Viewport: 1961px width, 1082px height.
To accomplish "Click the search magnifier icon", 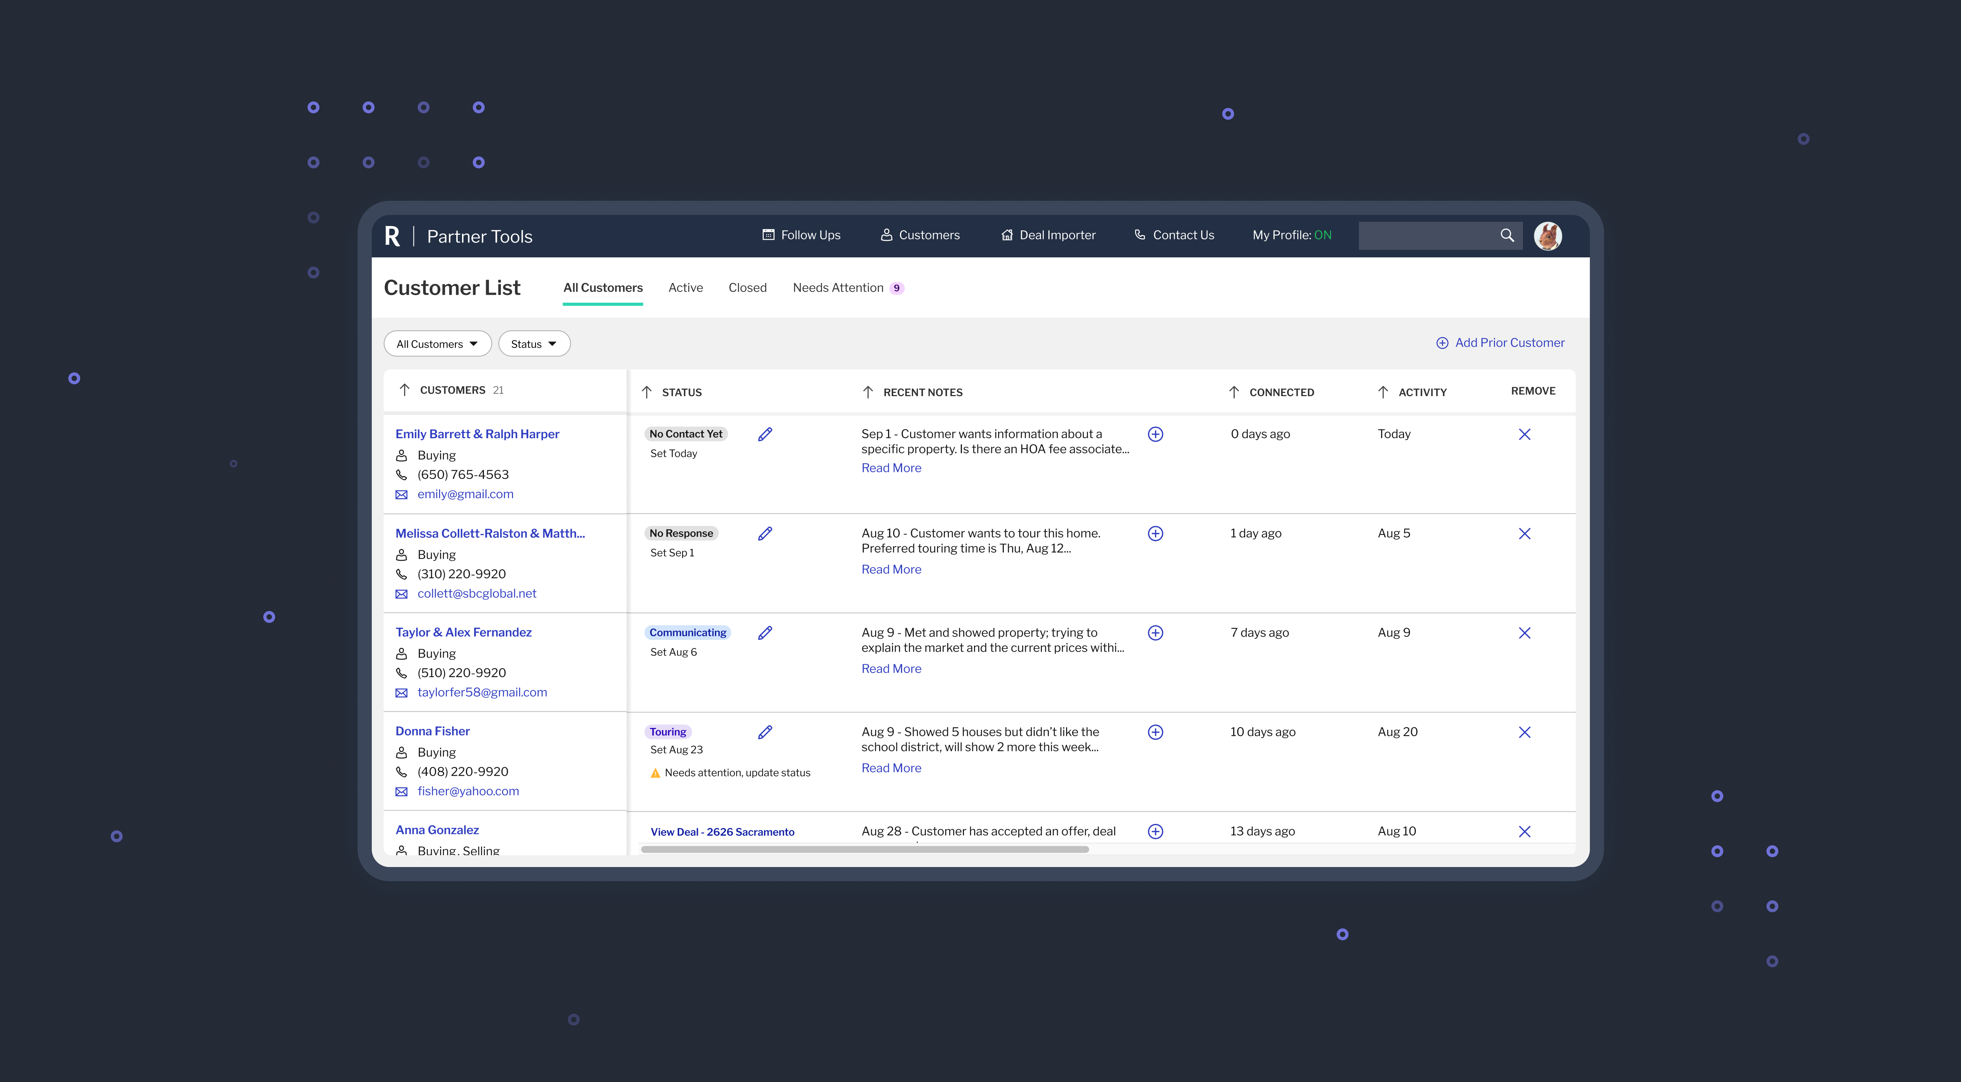I will tap(1507, 235).
